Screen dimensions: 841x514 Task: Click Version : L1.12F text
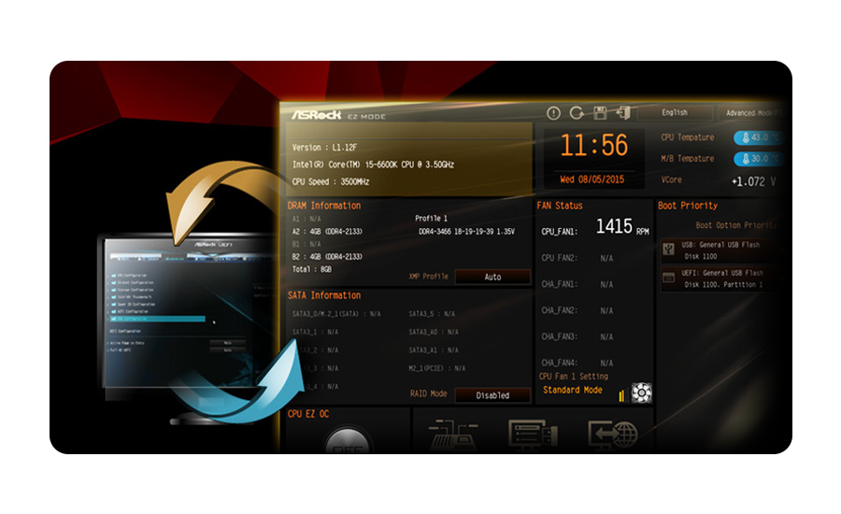(324, 148)
